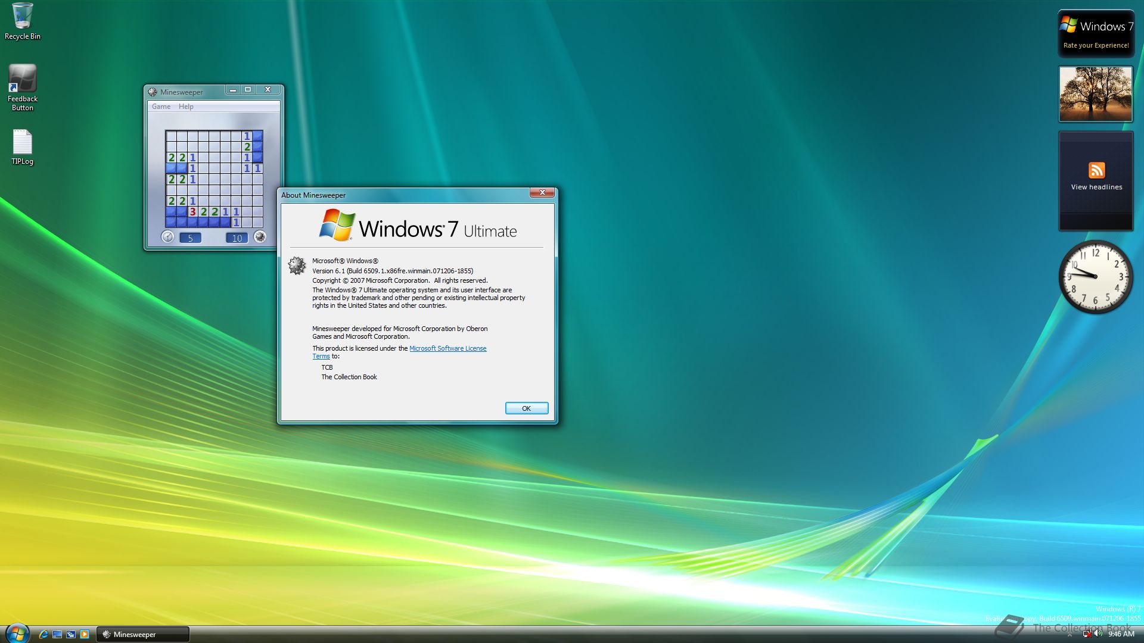Launch Internet Explorer from Quick Launch
Image resolution: width=1144 pixels, height=643 pixels.
tap(43, 634)
